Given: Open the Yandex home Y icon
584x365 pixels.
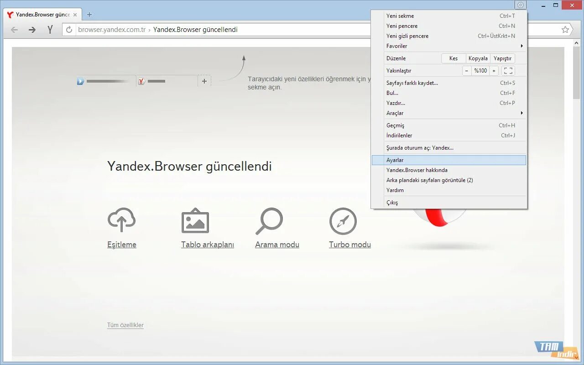Looking at the screenshot, I should click(50, 30).
